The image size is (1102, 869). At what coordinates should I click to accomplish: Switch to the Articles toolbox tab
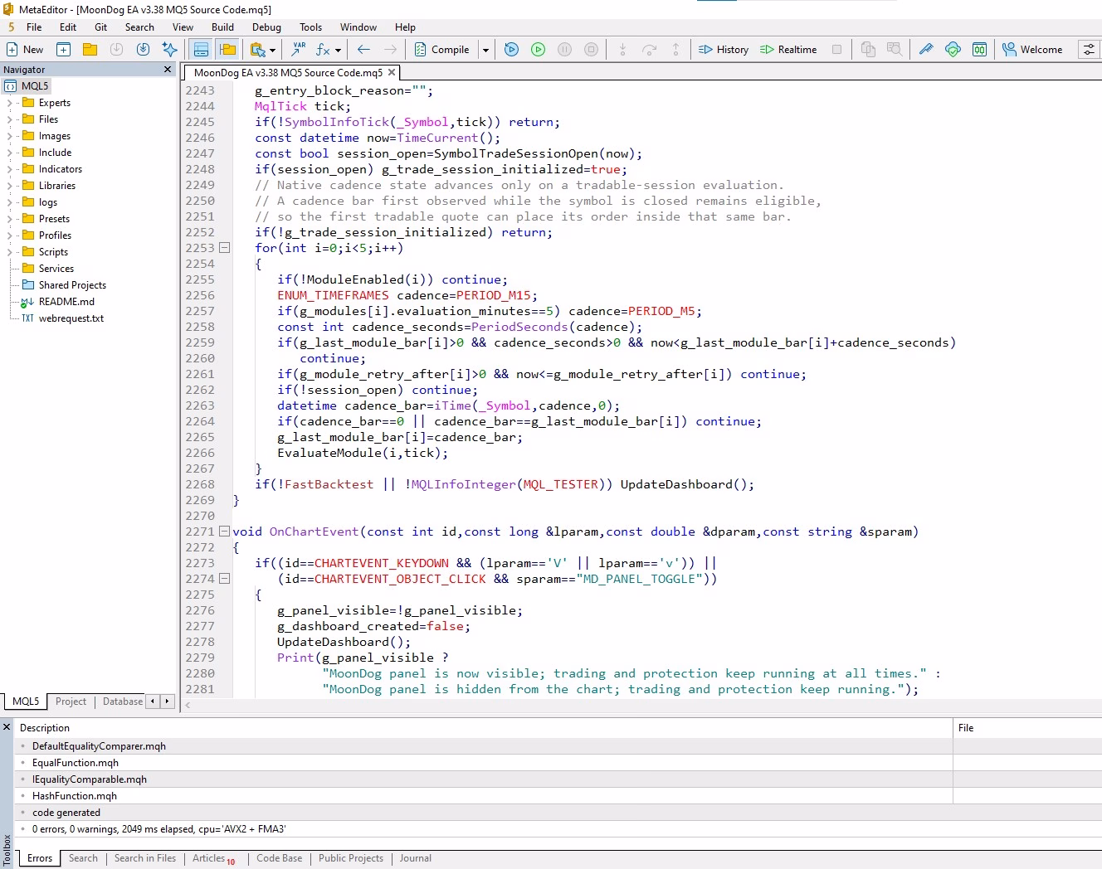click(x=213, y=858)
